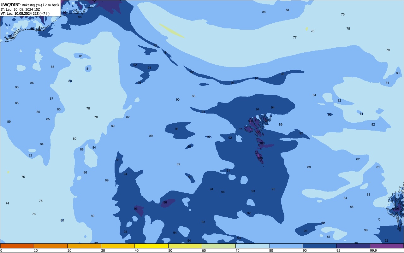404x253 pixels.
Task: Click the 60–70 pale green legend swatch
Action: [219, 246]
